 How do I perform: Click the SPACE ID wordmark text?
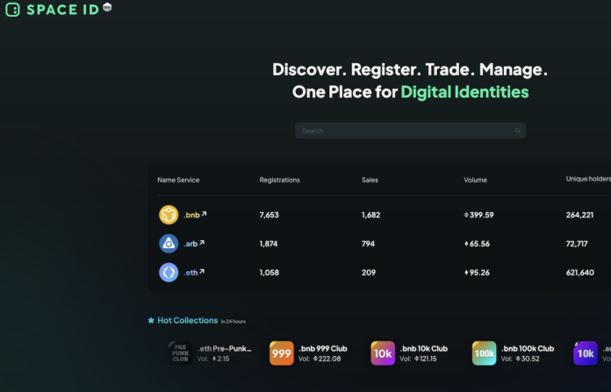coord(62,10)
